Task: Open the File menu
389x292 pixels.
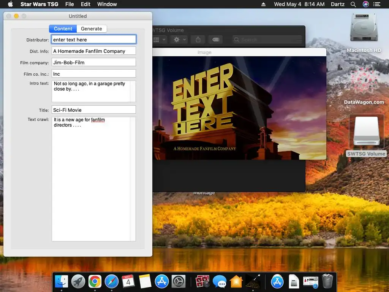Action: click(x=70, y=4)
